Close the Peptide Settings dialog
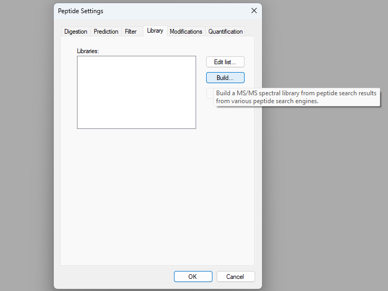This screenshot has height=291, width=388. (x=254, y=11)
